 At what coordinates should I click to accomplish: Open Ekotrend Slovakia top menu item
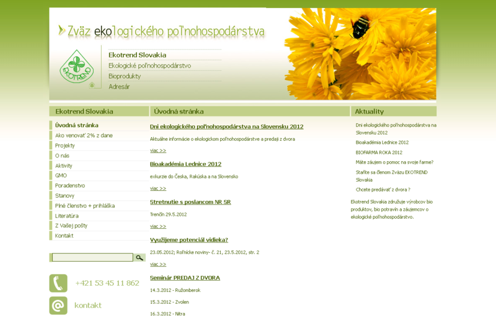(137, 55)
